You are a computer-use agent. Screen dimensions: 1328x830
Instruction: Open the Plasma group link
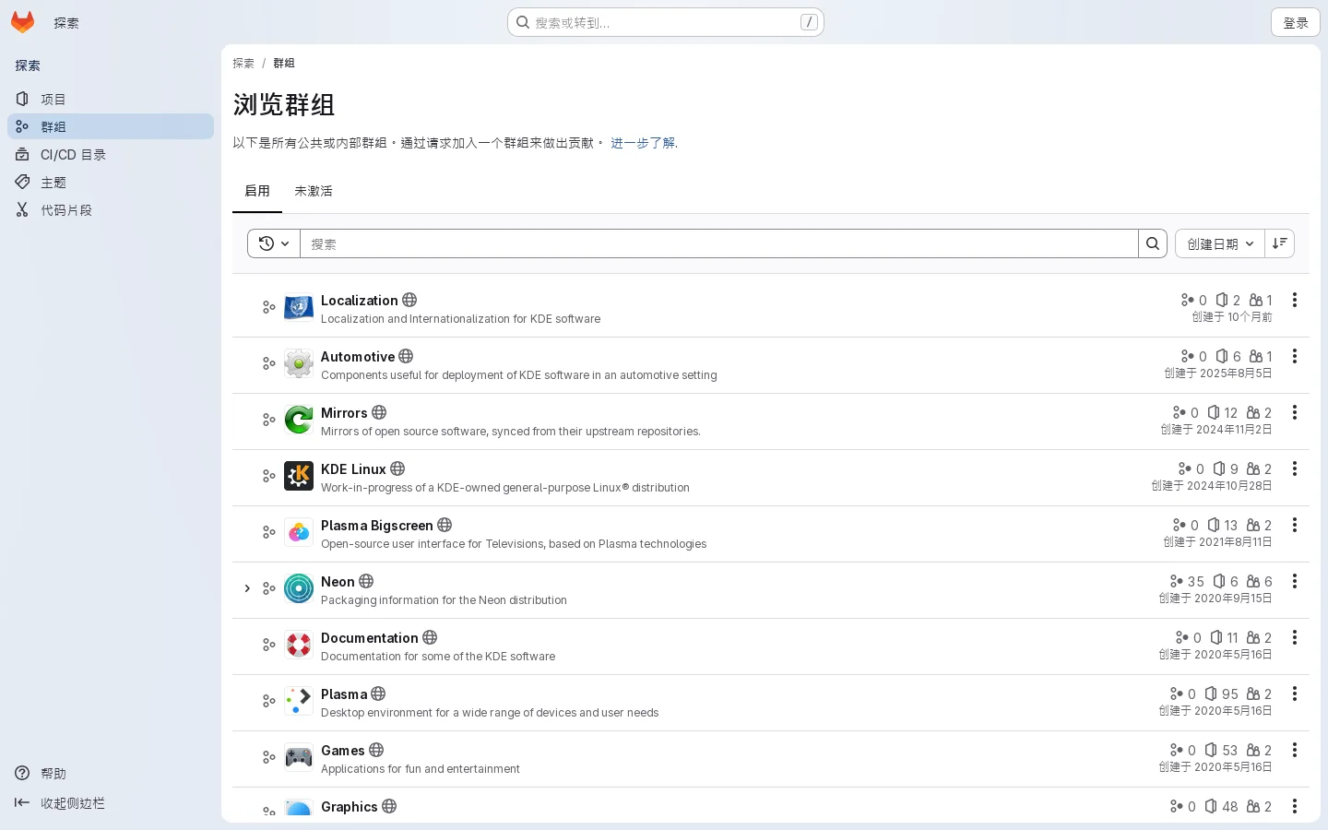click(x=344, y=694)
